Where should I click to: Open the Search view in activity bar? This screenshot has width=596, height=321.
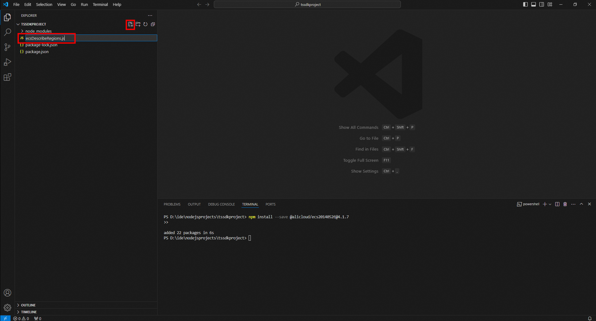pyautogui.click(x=7, y=32)
